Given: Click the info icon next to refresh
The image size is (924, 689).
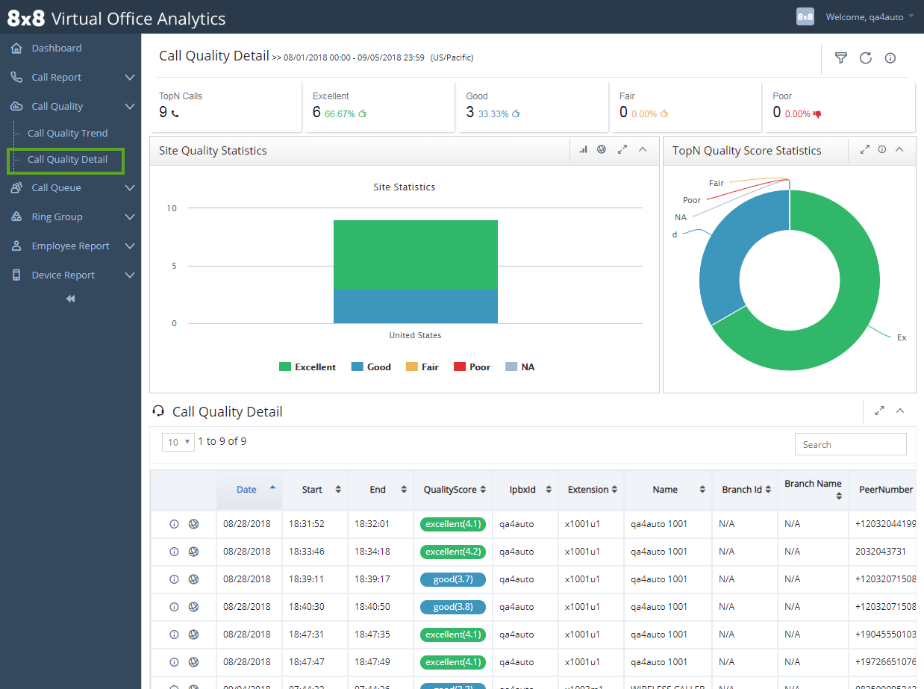Looking at the screenshot, I should 890,57.
